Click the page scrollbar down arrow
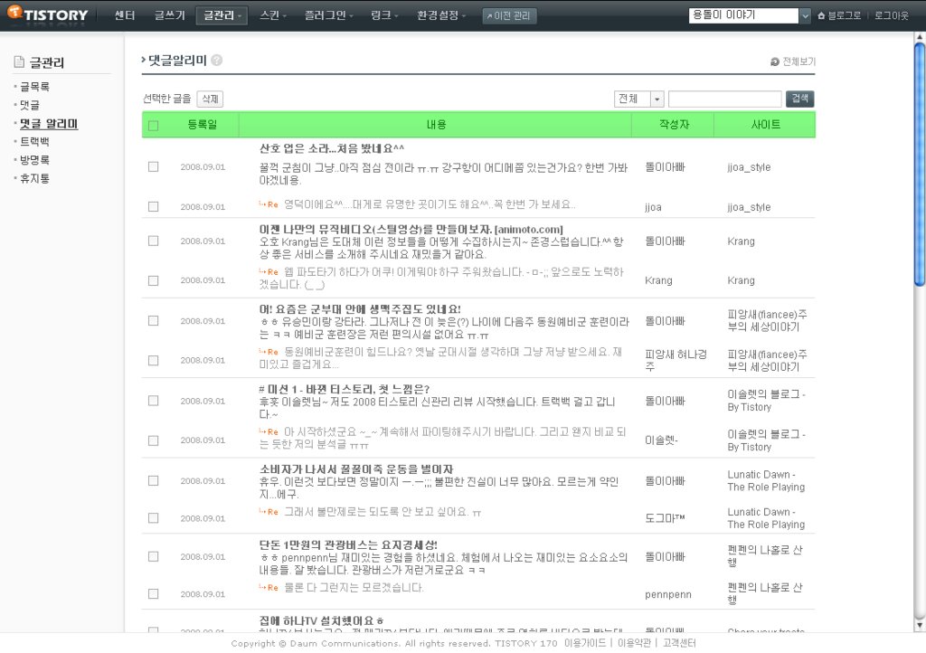926x653 pixels. [x=919, y=625]
